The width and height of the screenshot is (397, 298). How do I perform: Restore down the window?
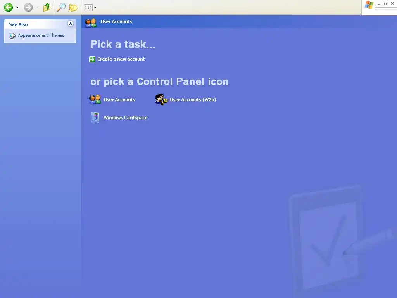[386, 3]
